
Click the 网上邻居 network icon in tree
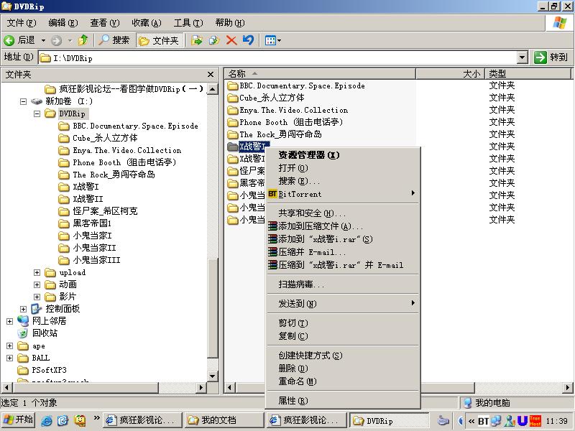pyautogui.click(x=23, y=321)
